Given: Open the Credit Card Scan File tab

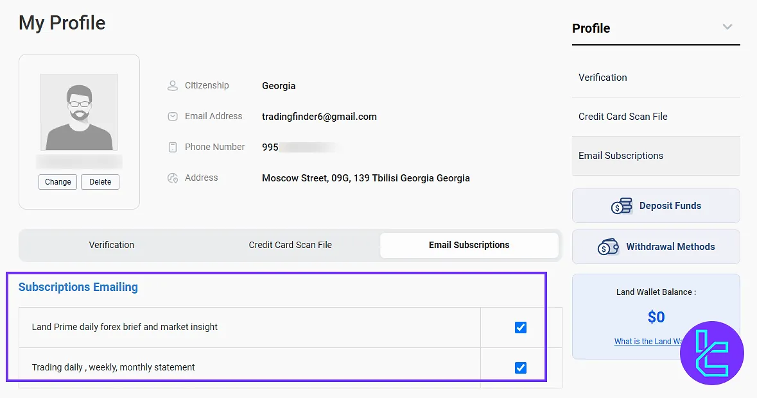Looking at the screenshot, I should pos(290,245).
